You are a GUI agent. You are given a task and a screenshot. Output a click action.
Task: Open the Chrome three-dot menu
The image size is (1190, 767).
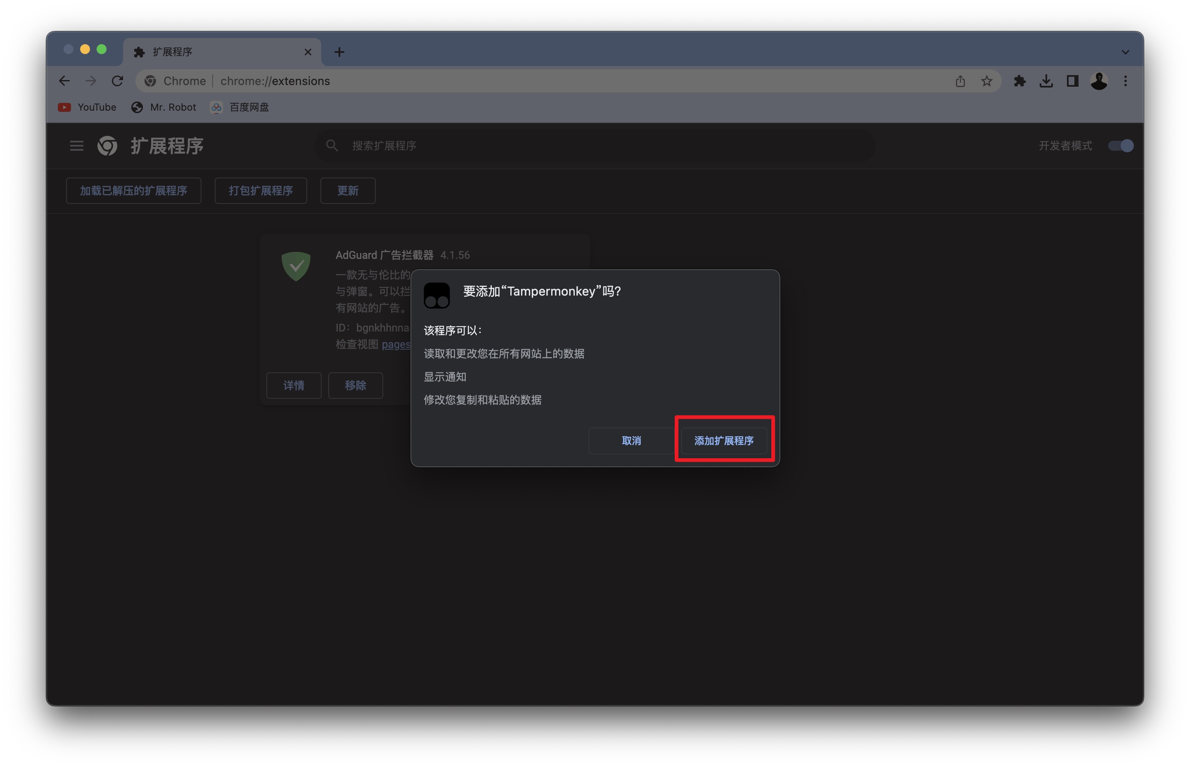coord(1125,81)
